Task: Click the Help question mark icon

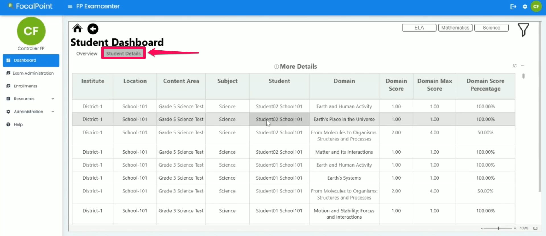Action: [8, 124]
